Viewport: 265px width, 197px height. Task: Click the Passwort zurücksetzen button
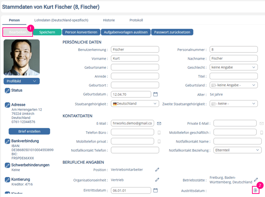[x=172, y=32]
